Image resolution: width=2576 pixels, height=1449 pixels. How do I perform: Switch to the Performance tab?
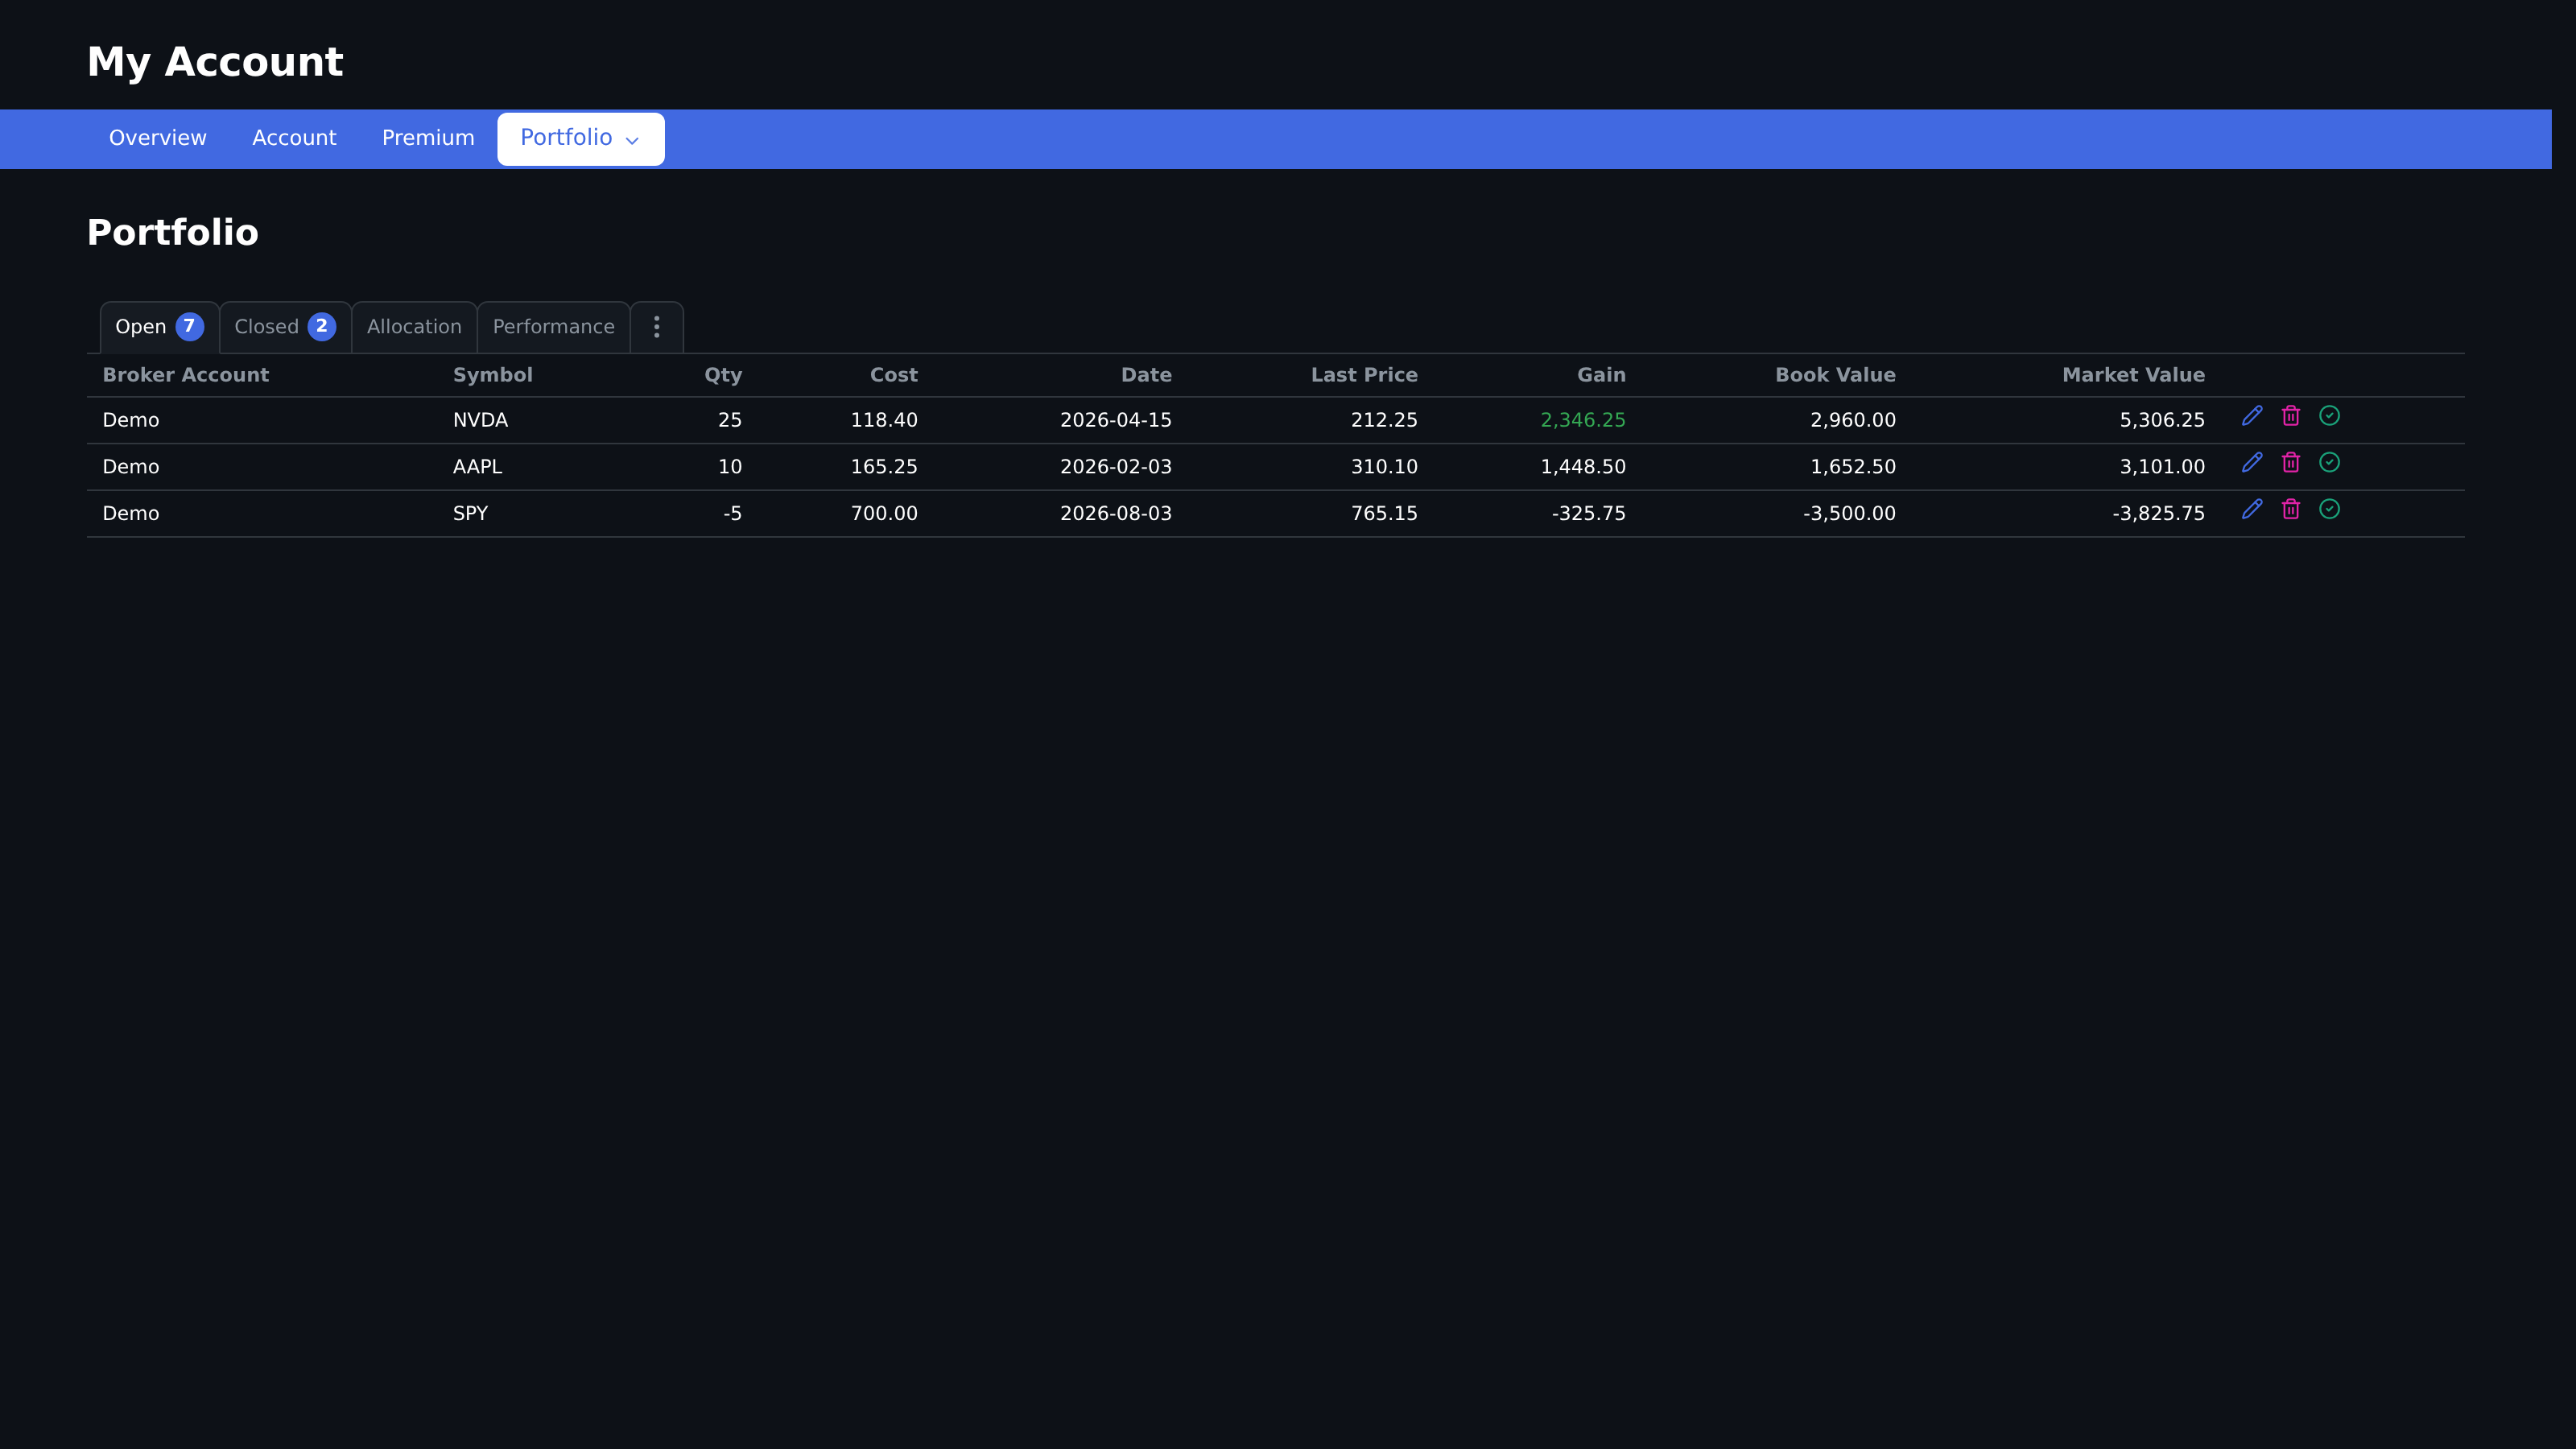pos(553,327)
